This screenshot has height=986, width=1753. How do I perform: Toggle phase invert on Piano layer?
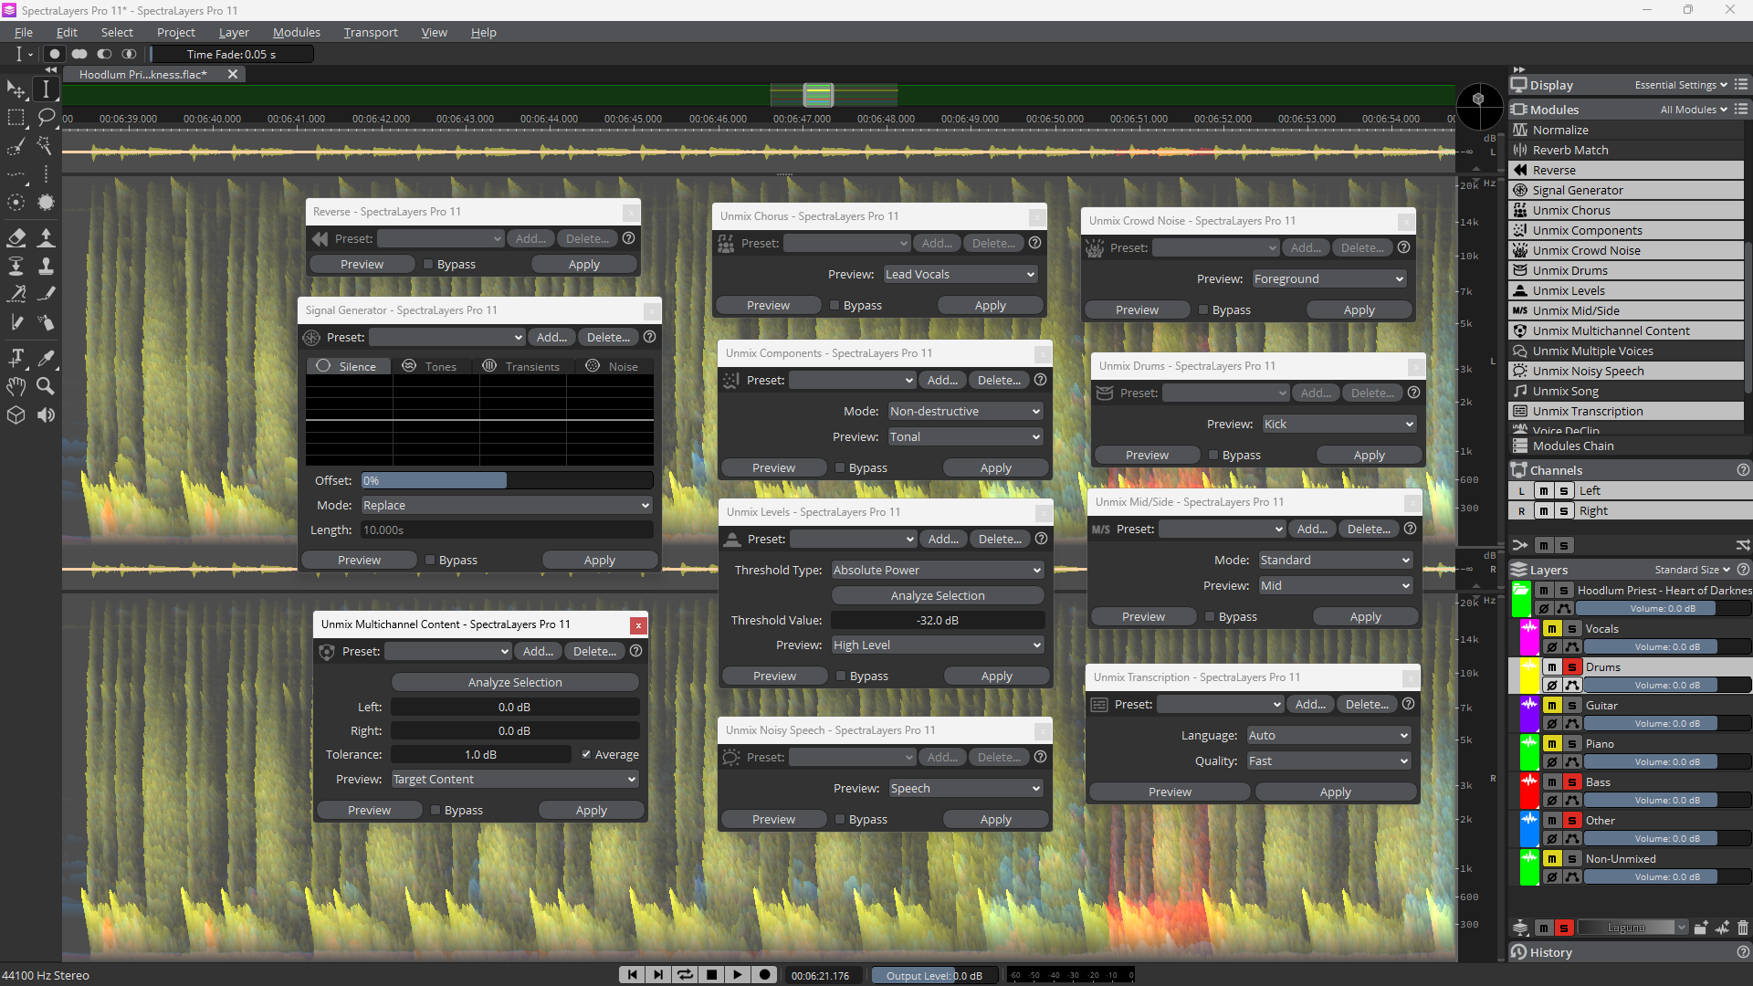coord(1551,762)
